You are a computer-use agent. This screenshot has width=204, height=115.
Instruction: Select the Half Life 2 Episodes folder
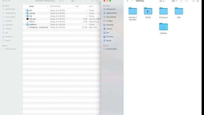coord(133,11)
